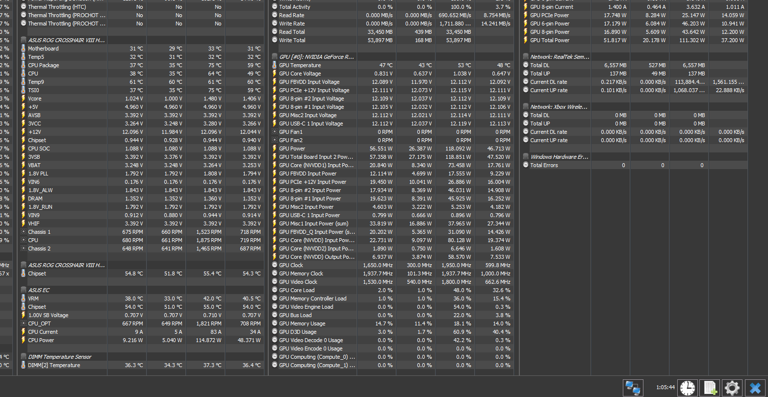Image resolution: width=768 pixels, height=397 pixels.
Task: Click the 114.872 W CPU Power maximum value
Action: point(209,340)
